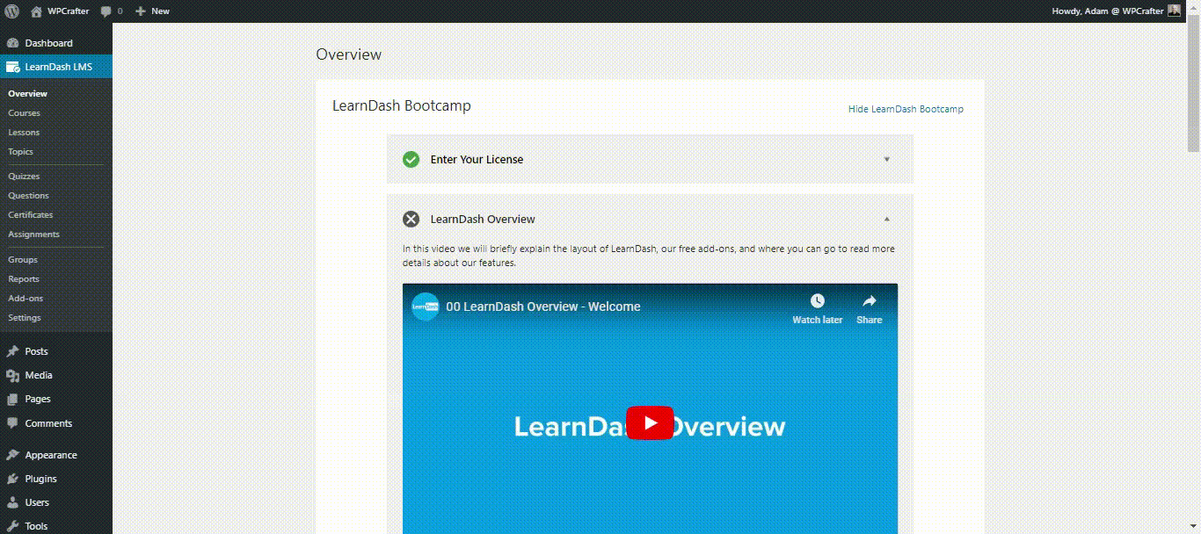Screen dimensions: 1201x534
Task: Open LearnDash Settings submenu item
Action: (x=25, y=317)
